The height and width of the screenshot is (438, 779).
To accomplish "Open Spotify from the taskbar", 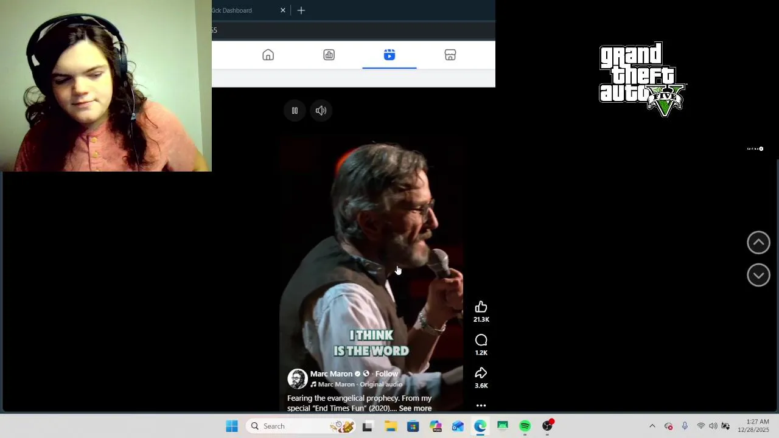I will point(525,426).
